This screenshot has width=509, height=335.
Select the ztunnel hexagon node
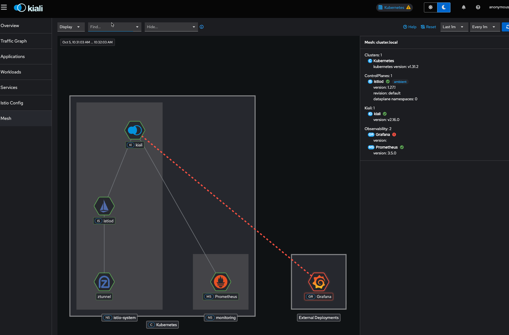pyautogui.click(x=104, y=282)
